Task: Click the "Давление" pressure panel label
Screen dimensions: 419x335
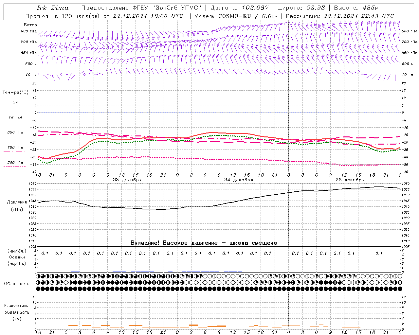Action: point(17,202)
